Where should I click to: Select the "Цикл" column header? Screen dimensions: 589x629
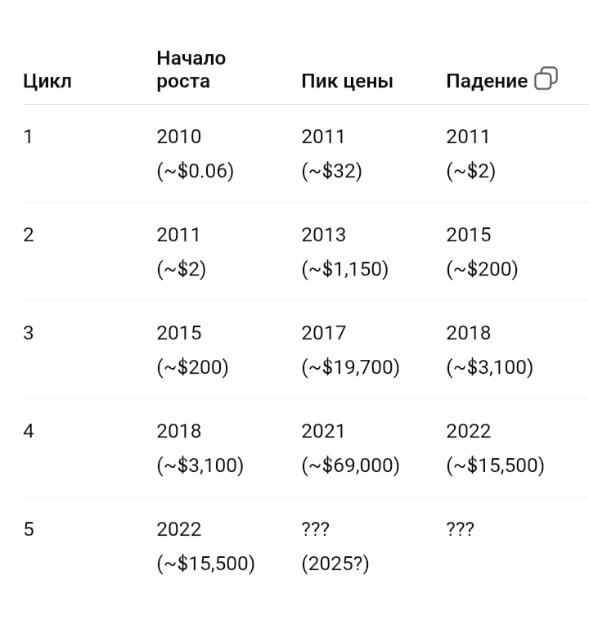[x=47, y=82]
